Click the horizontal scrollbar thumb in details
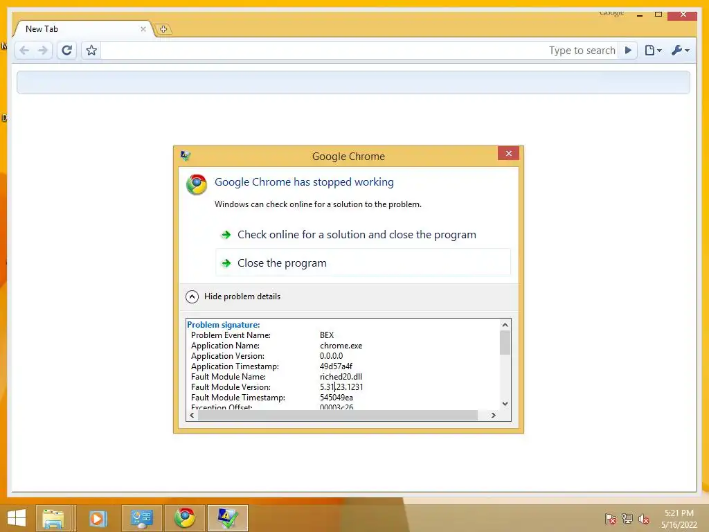Screen dimensions: 709x532 click(x=338, y=416)
